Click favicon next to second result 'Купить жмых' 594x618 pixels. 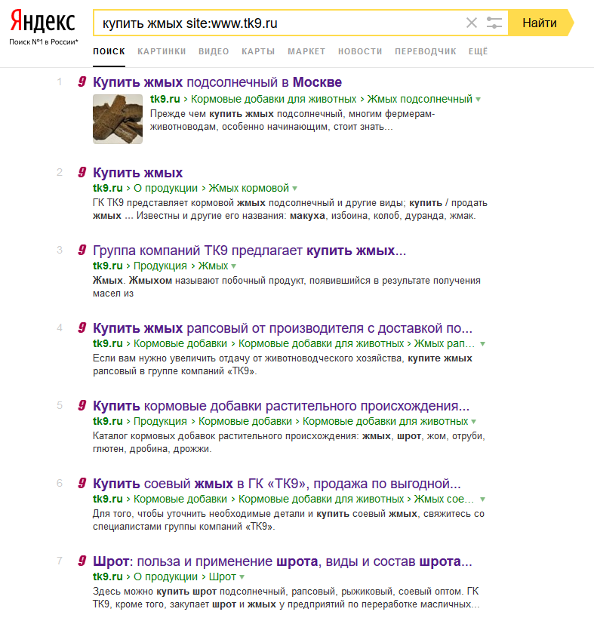pos(82,172)
